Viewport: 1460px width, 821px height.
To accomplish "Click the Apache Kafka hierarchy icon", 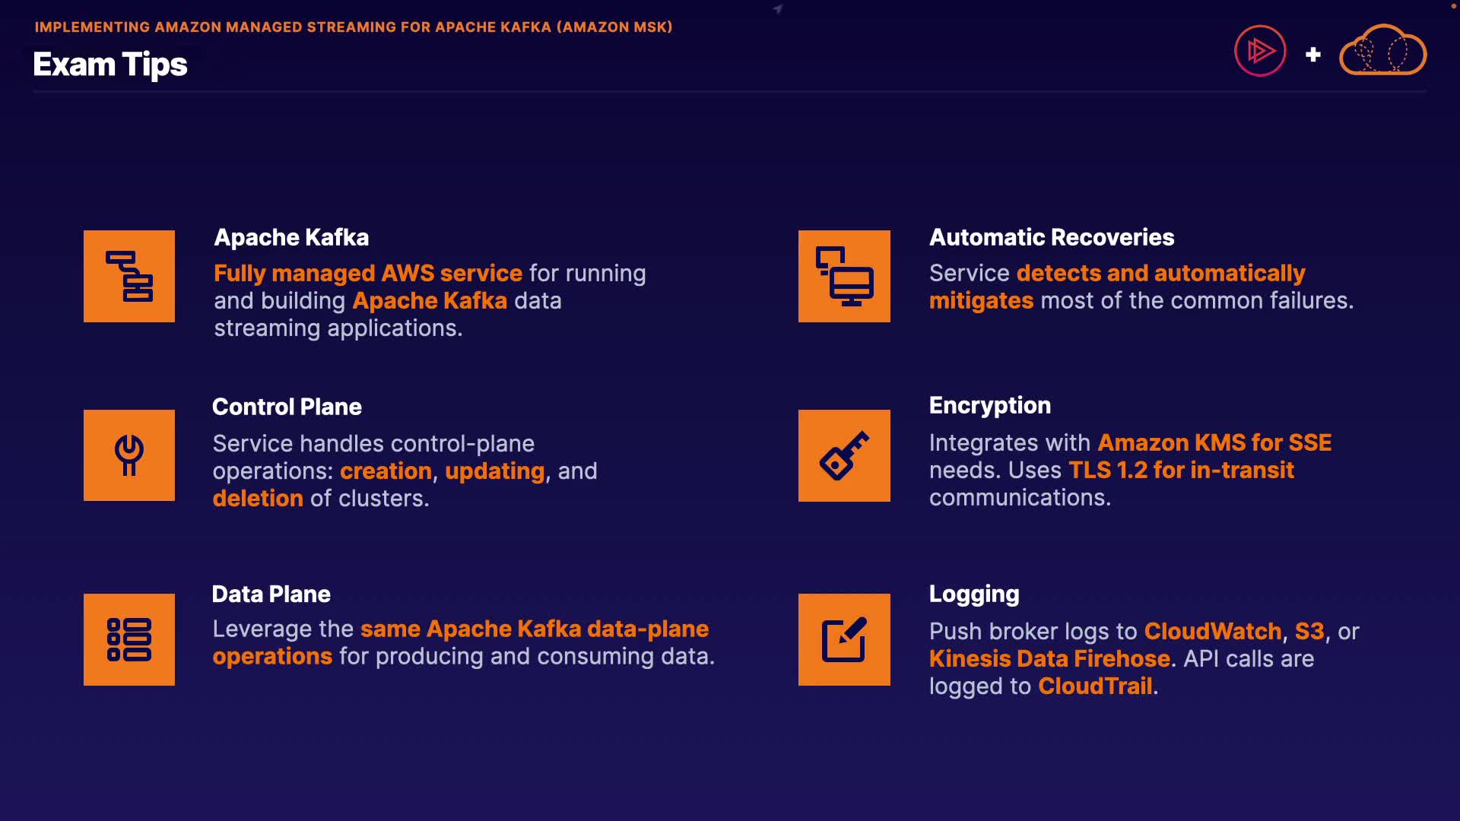I will (x=129, y=276).
